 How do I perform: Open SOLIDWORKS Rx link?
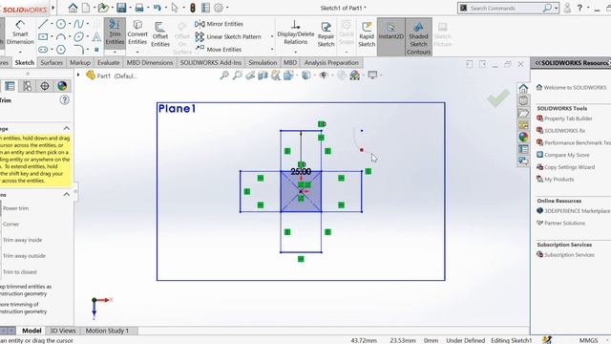564,131
